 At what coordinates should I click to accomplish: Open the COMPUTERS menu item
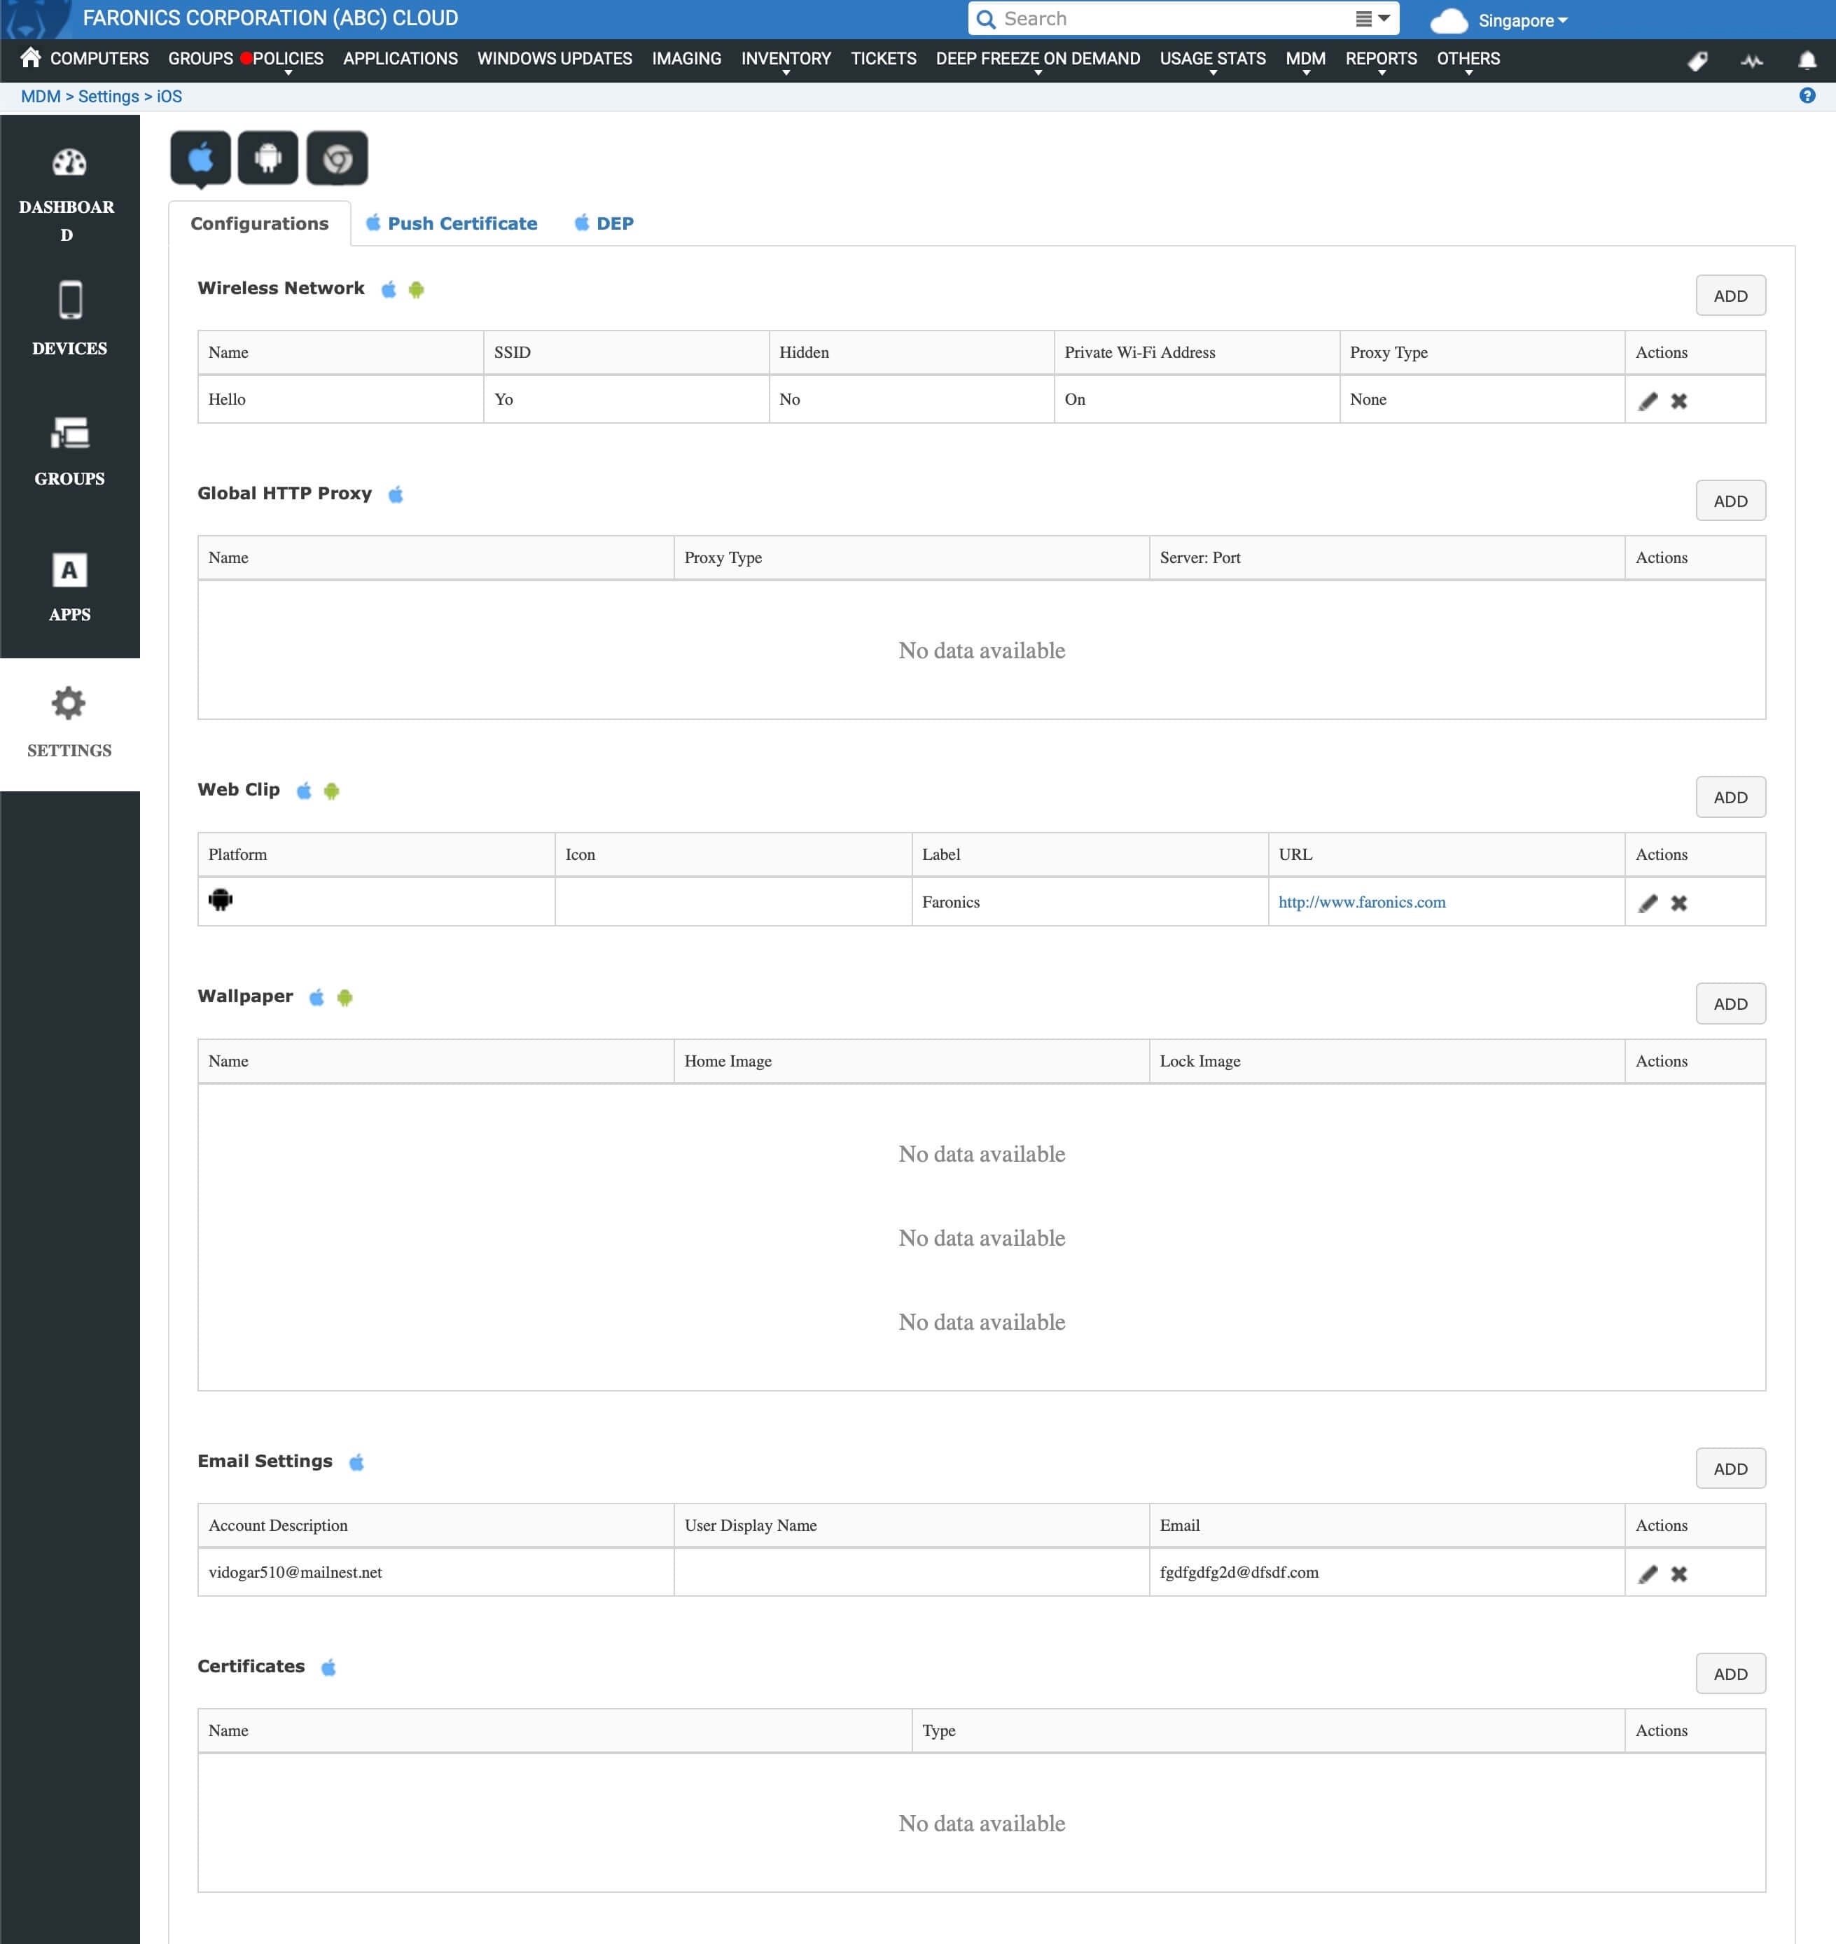[99, 59]
